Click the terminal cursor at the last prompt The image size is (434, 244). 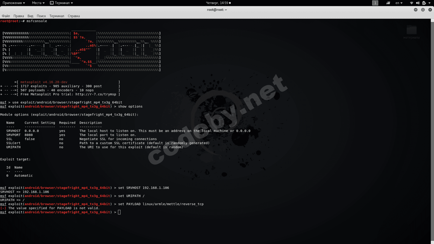[119, 212]
